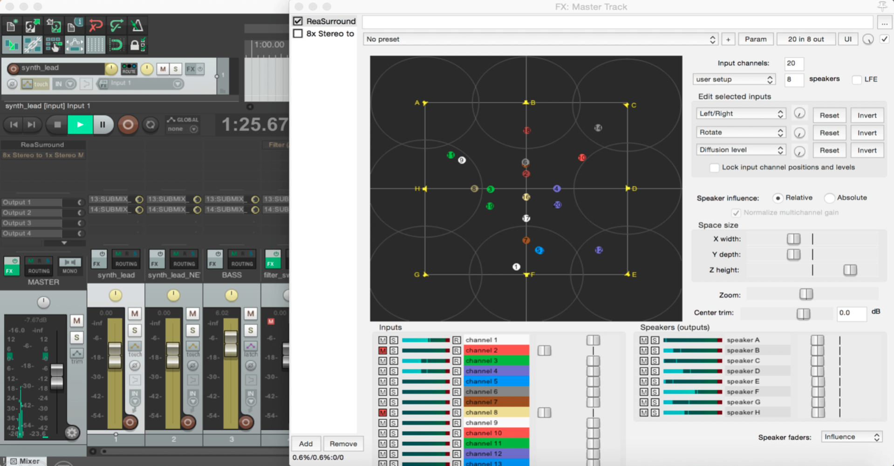Viewport: 894px width, 466px height.
Task: Click the New project toolbar icon
Action: click(11, 26)
